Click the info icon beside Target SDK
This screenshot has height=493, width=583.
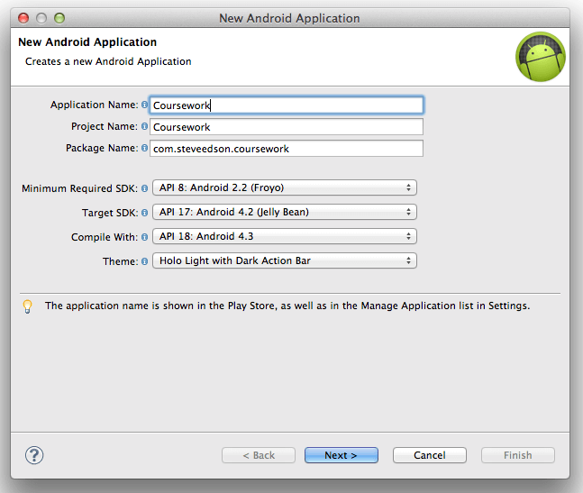(145, 213)
